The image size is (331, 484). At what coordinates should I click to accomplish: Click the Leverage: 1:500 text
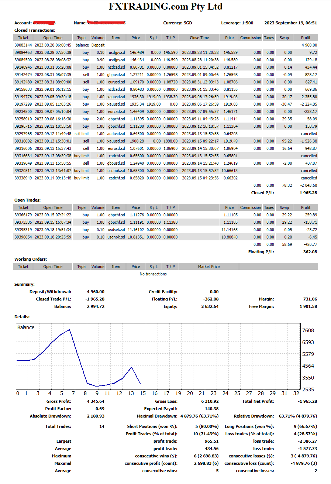(237, 23)
